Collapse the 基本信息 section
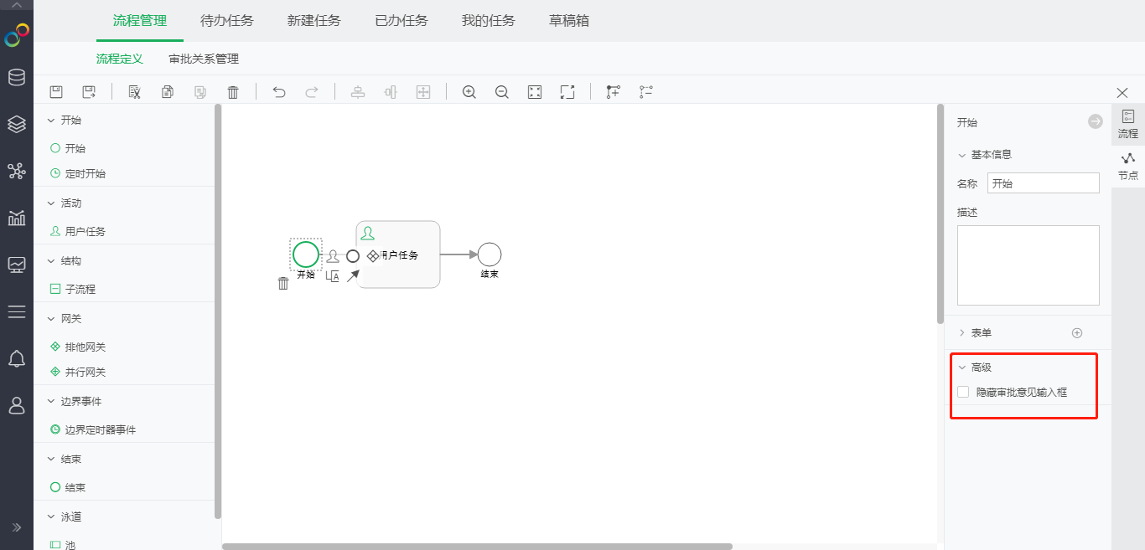 pos(961,155)
